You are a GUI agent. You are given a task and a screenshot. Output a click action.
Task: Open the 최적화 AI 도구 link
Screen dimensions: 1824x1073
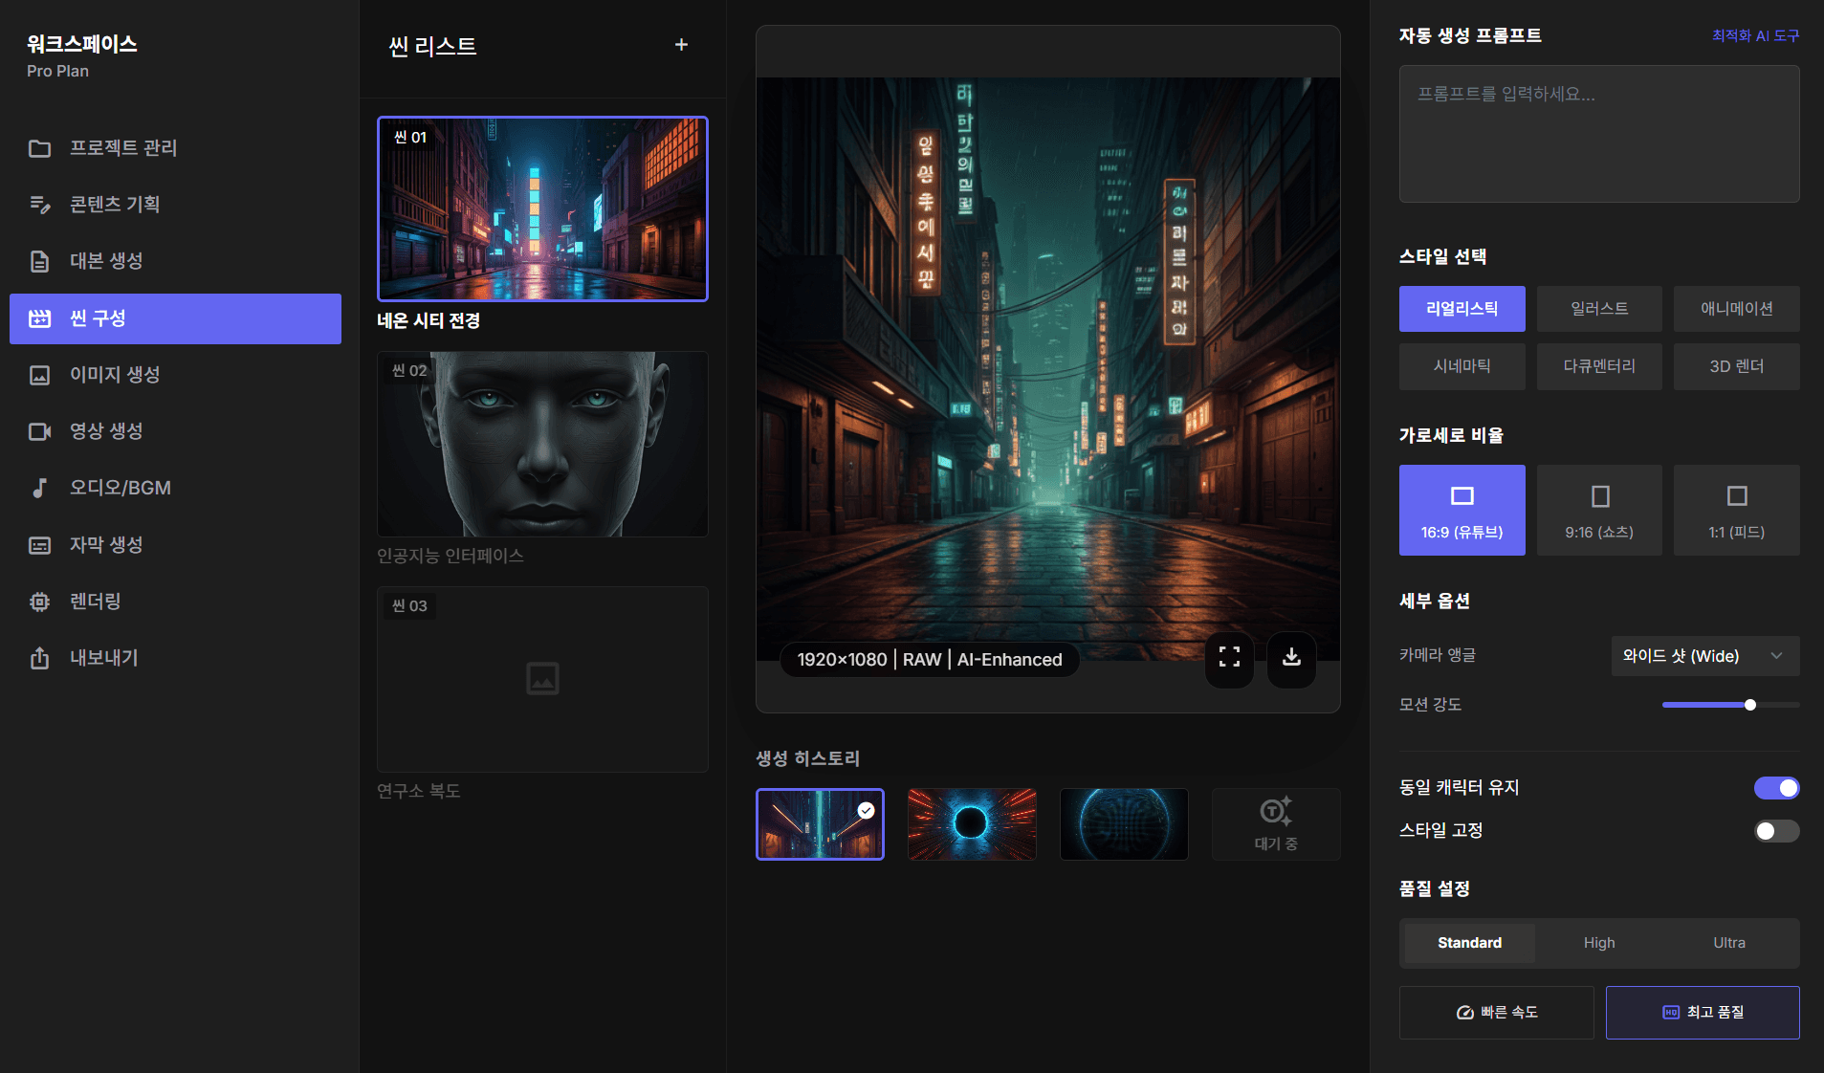(1755, 36)
